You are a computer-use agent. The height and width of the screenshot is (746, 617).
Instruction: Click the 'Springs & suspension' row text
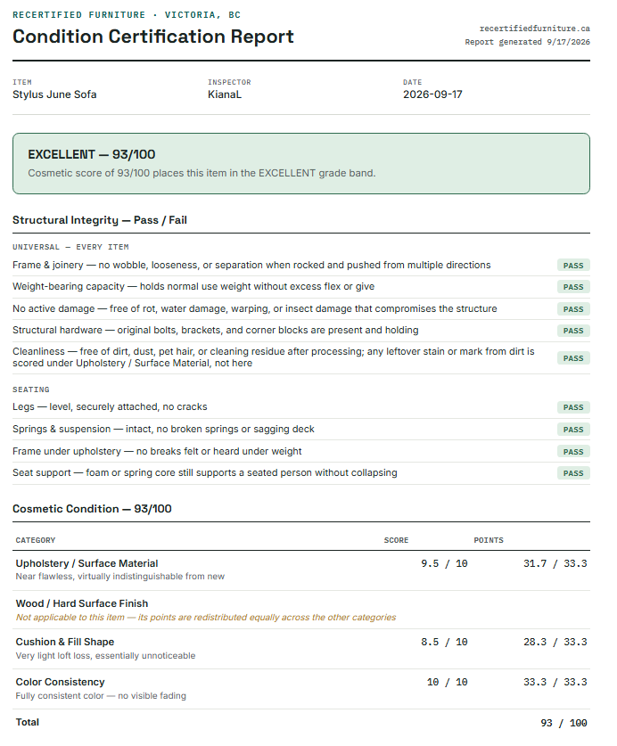pyautogui.click(x=163, y=429)
